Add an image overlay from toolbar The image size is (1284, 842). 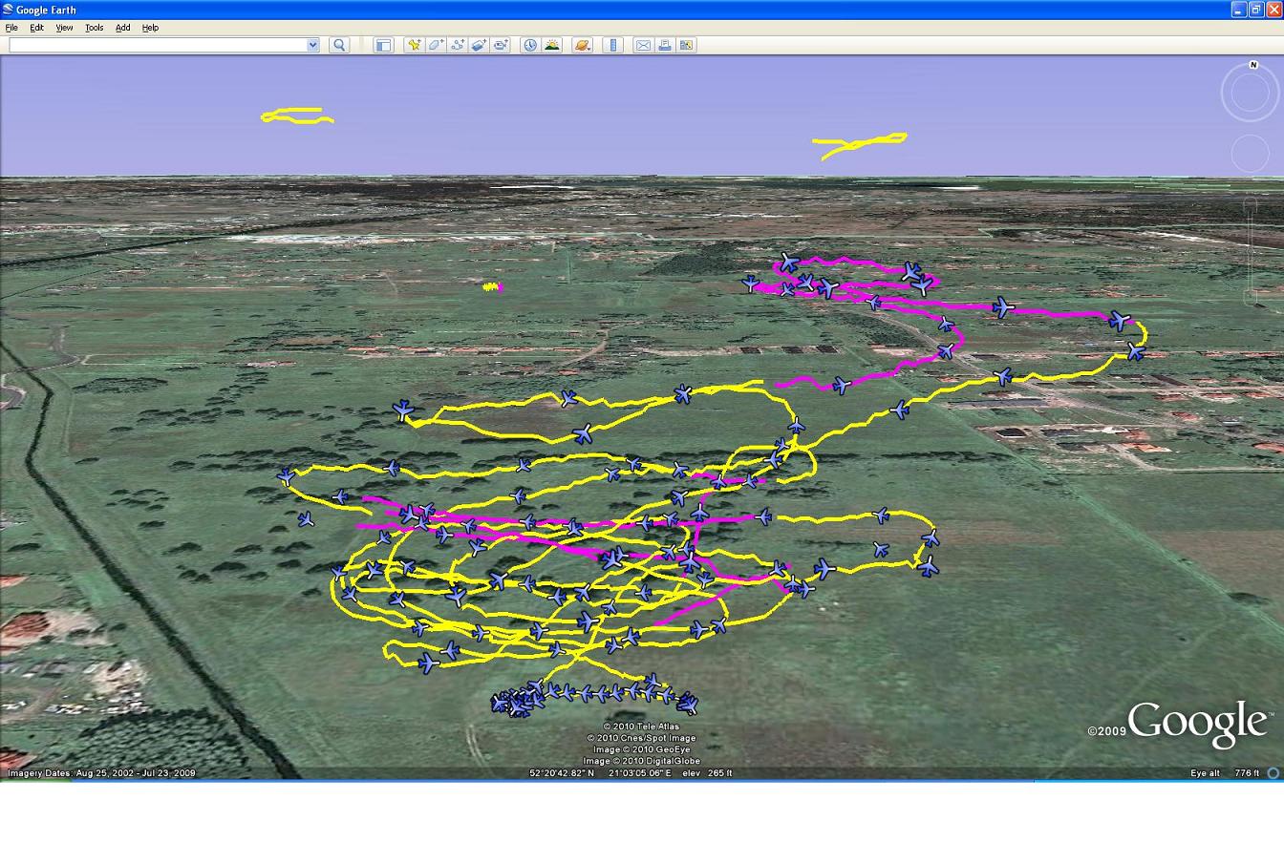[479, 45]
